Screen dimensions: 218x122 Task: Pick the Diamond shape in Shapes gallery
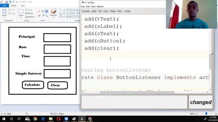coord(64,14)
